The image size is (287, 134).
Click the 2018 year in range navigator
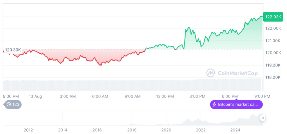click(x=132, y=130)
